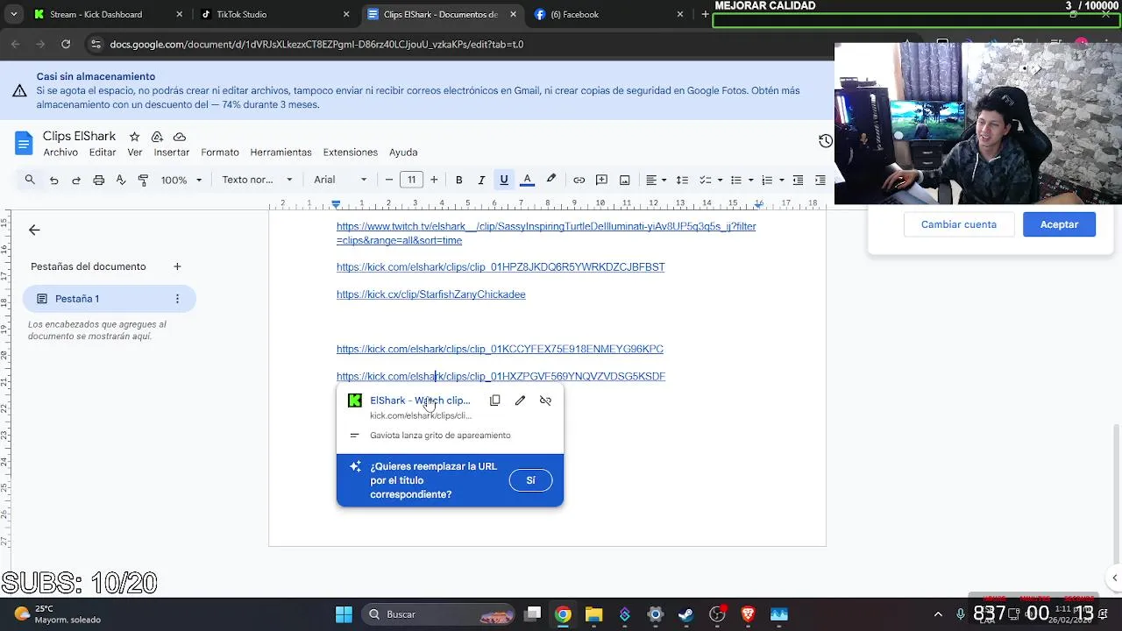Print the document
The height and width of the screenshot is (631, 1122).
coord(98,180)
